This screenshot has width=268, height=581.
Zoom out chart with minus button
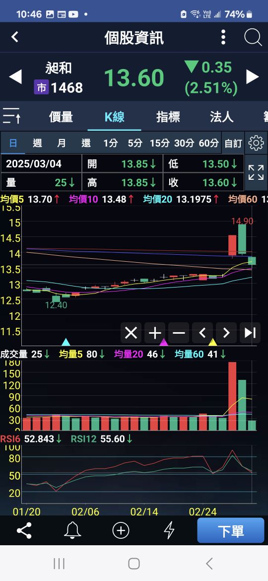pos(179,333)
